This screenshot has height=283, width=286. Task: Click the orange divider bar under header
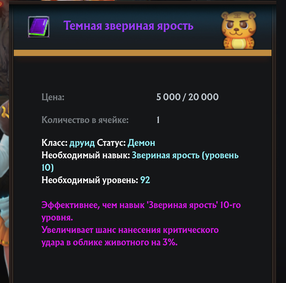[143, 53]
